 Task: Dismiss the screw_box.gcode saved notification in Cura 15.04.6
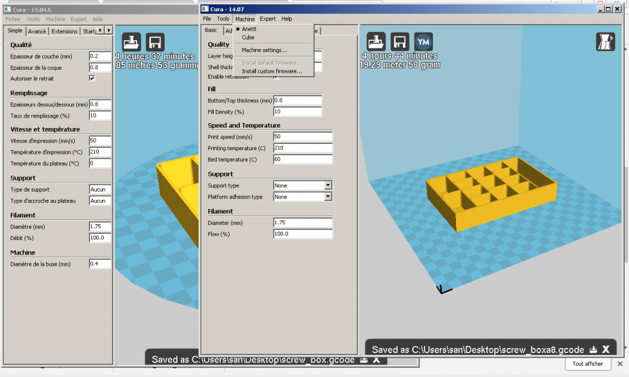pos(376,360)
